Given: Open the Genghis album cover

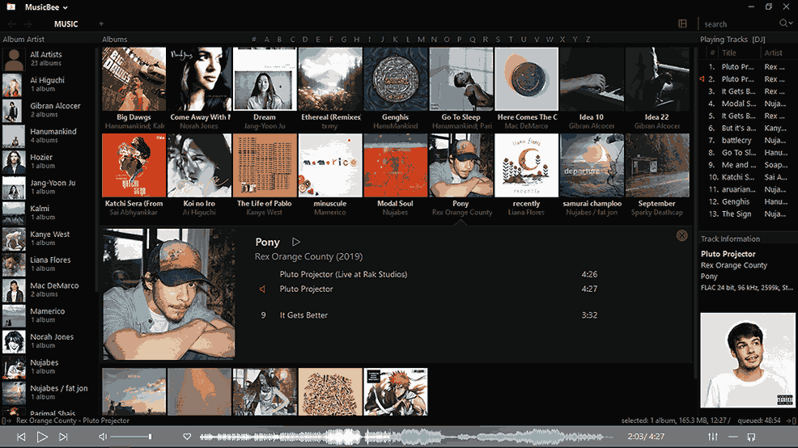Looking at the screenshot, I should 396,78.
